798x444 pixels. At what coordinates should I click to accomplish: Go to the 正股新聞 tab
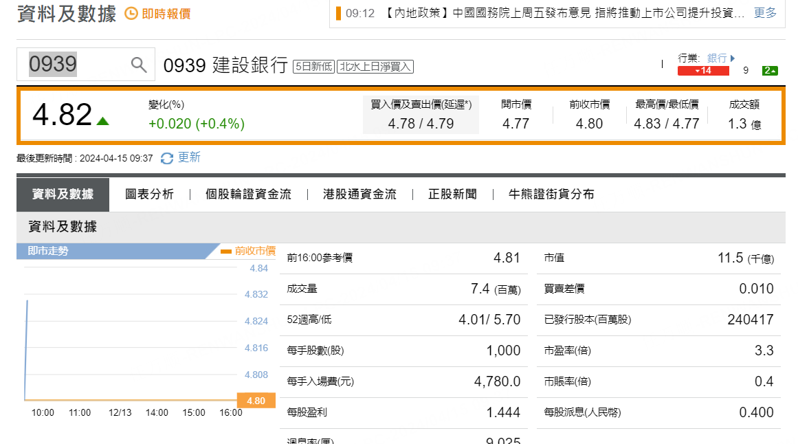click(452, 195)
